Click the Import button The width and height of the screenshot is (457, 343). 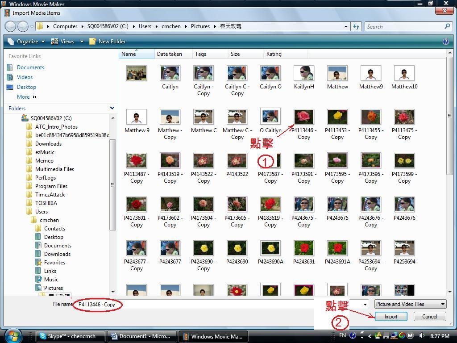(391, 317)
